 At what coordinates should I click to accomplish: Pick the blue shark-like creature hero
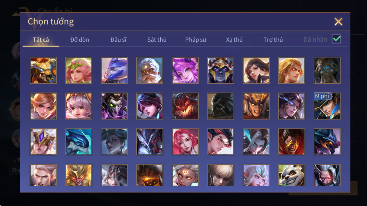pyautogui.click(x=79, y=142)
